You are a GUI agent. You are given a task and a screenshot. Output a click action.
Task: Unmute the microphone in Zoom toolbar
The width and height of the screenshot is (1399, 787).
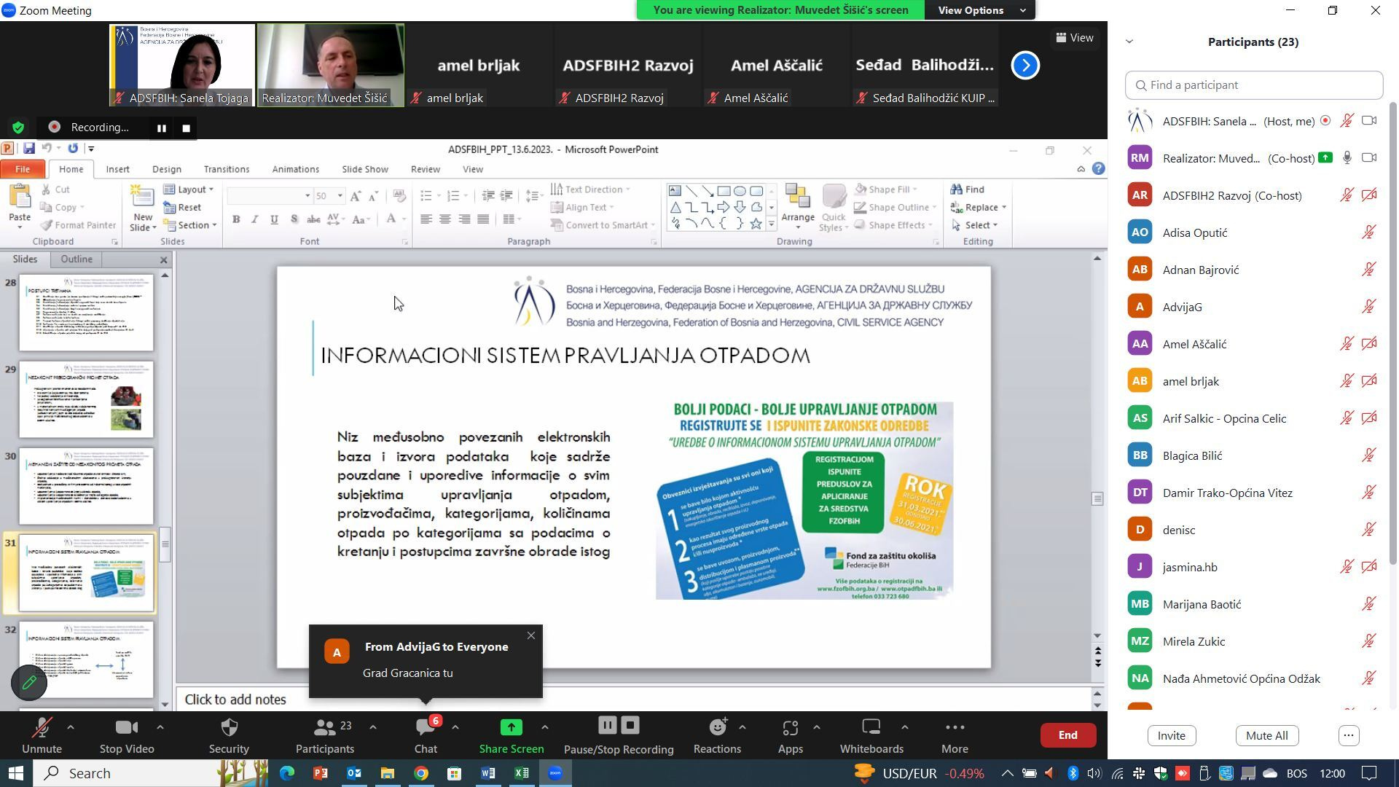pos(42,735)
